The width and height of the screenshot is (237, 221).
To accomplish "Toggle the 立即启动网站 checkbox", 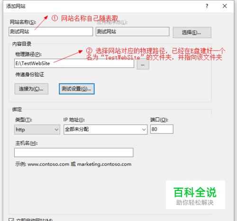I will (11, 220).
